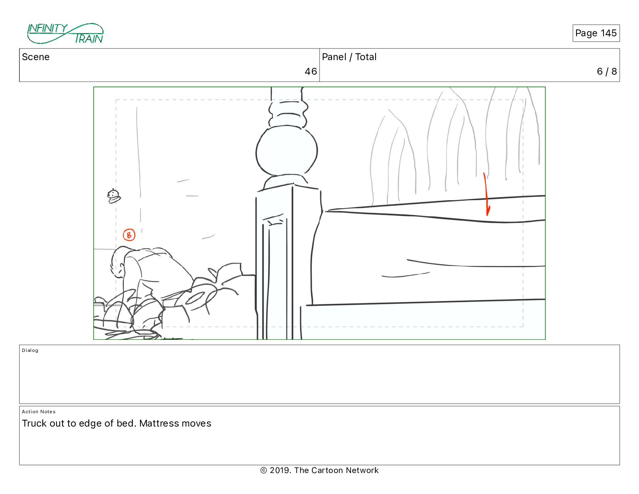The height and width of the screenshot is (494, 639).
Task: Select the 'Truck out to edge of bed' text
Action: tap(79, 423)
